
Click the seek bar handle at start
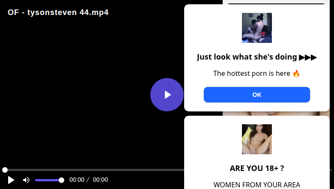[5, 170]
